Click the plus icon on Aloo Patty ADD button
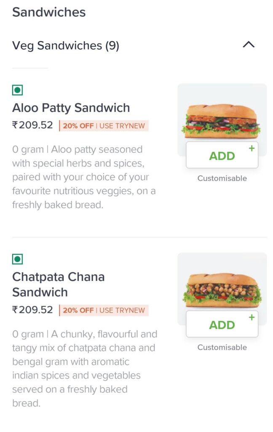 pos(252,148)
